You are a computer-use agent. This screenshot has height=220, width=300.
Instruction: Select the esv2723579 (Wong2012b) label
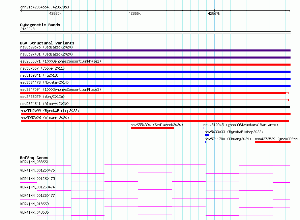click(x=42, y=97)
